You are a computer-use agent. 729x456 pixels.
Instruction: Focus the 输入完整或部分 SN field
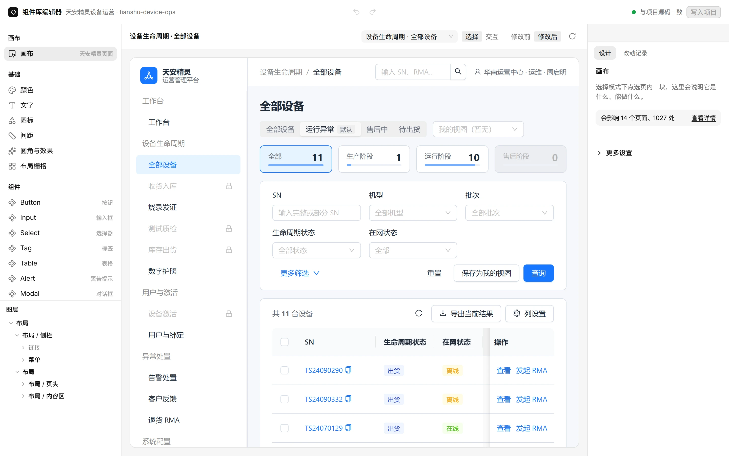click(316, 213)
